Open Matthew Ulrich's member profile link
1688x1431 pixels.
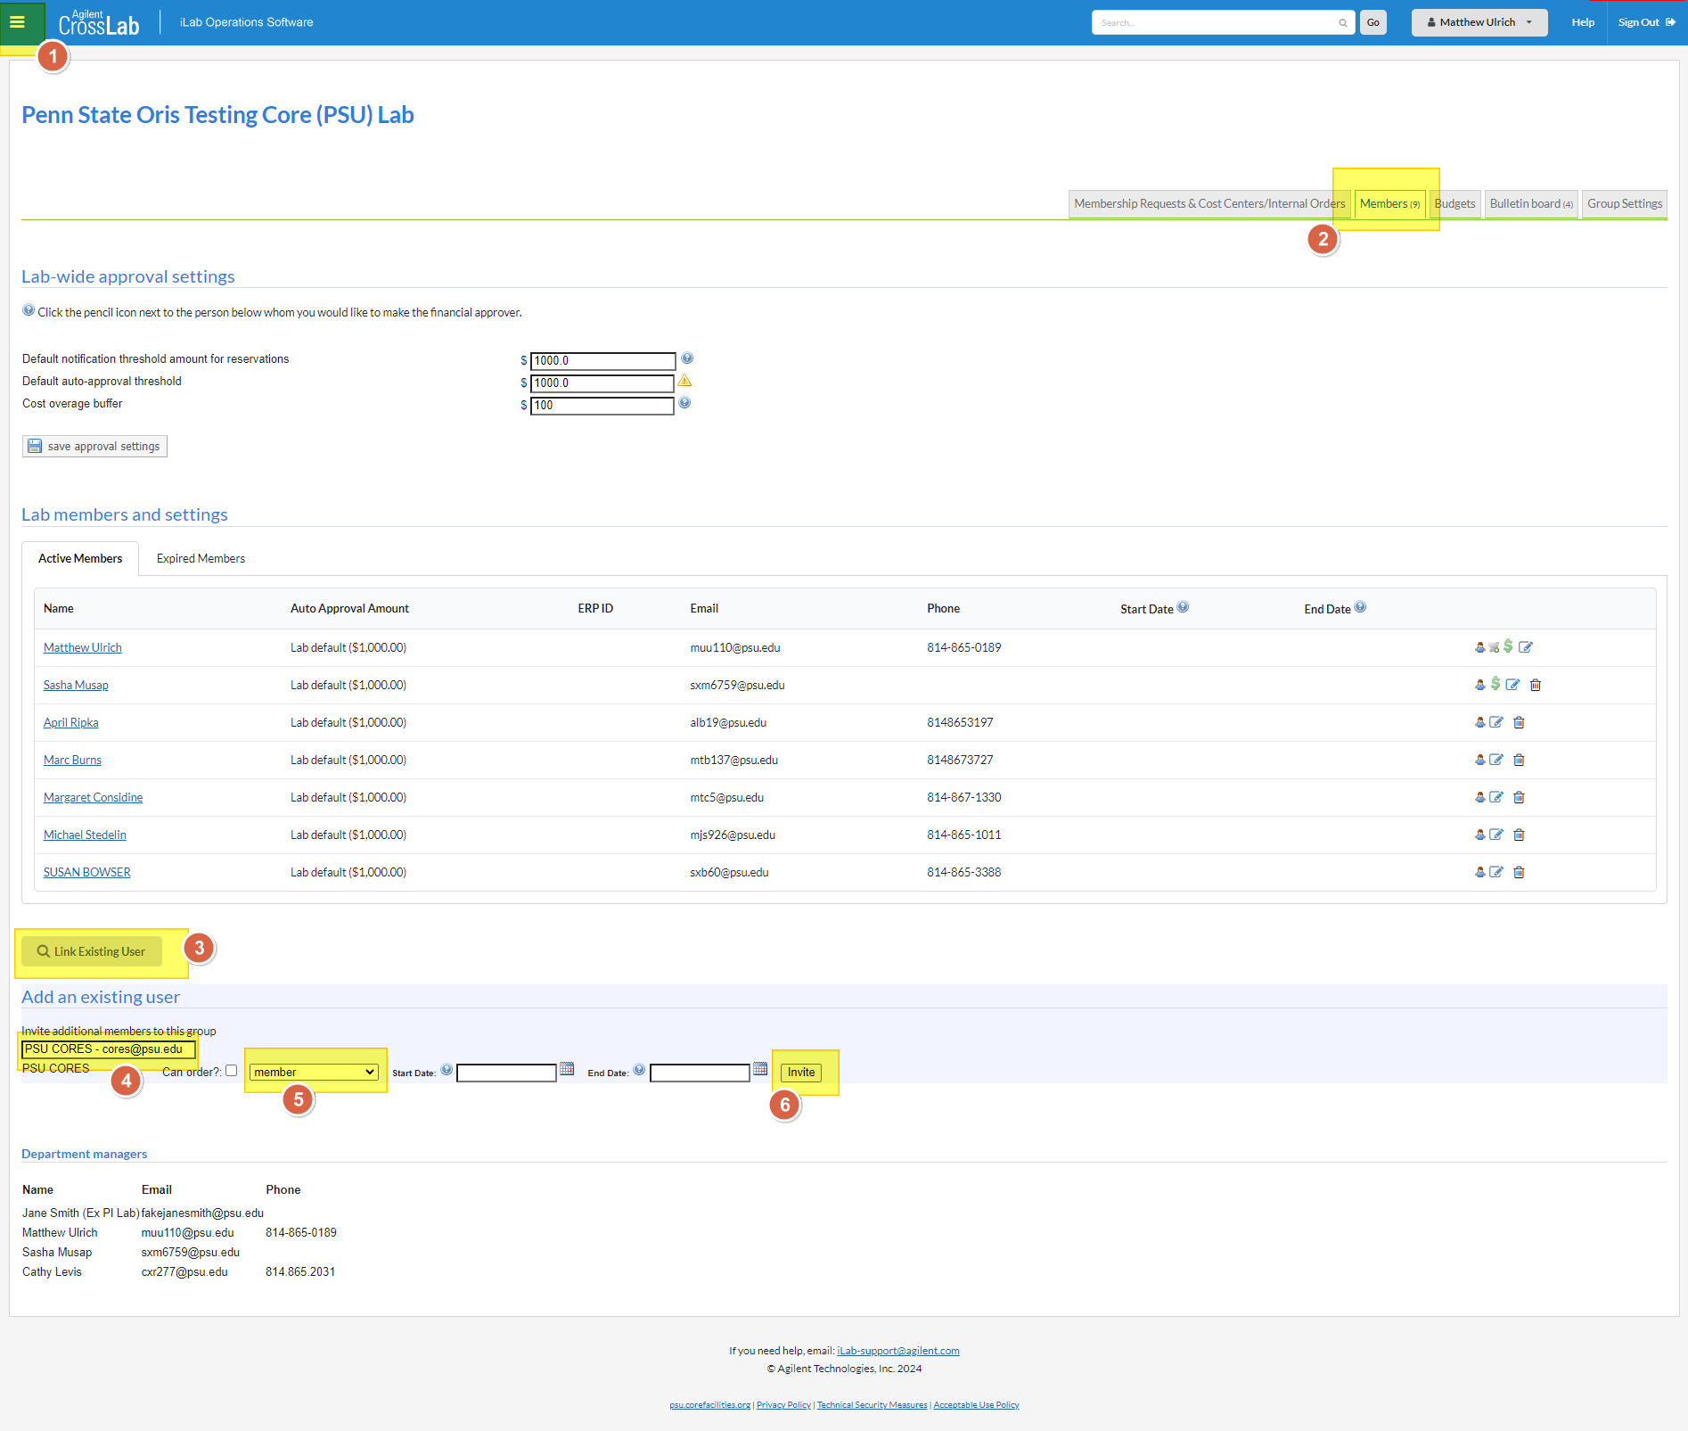click(x=83, y=648)
